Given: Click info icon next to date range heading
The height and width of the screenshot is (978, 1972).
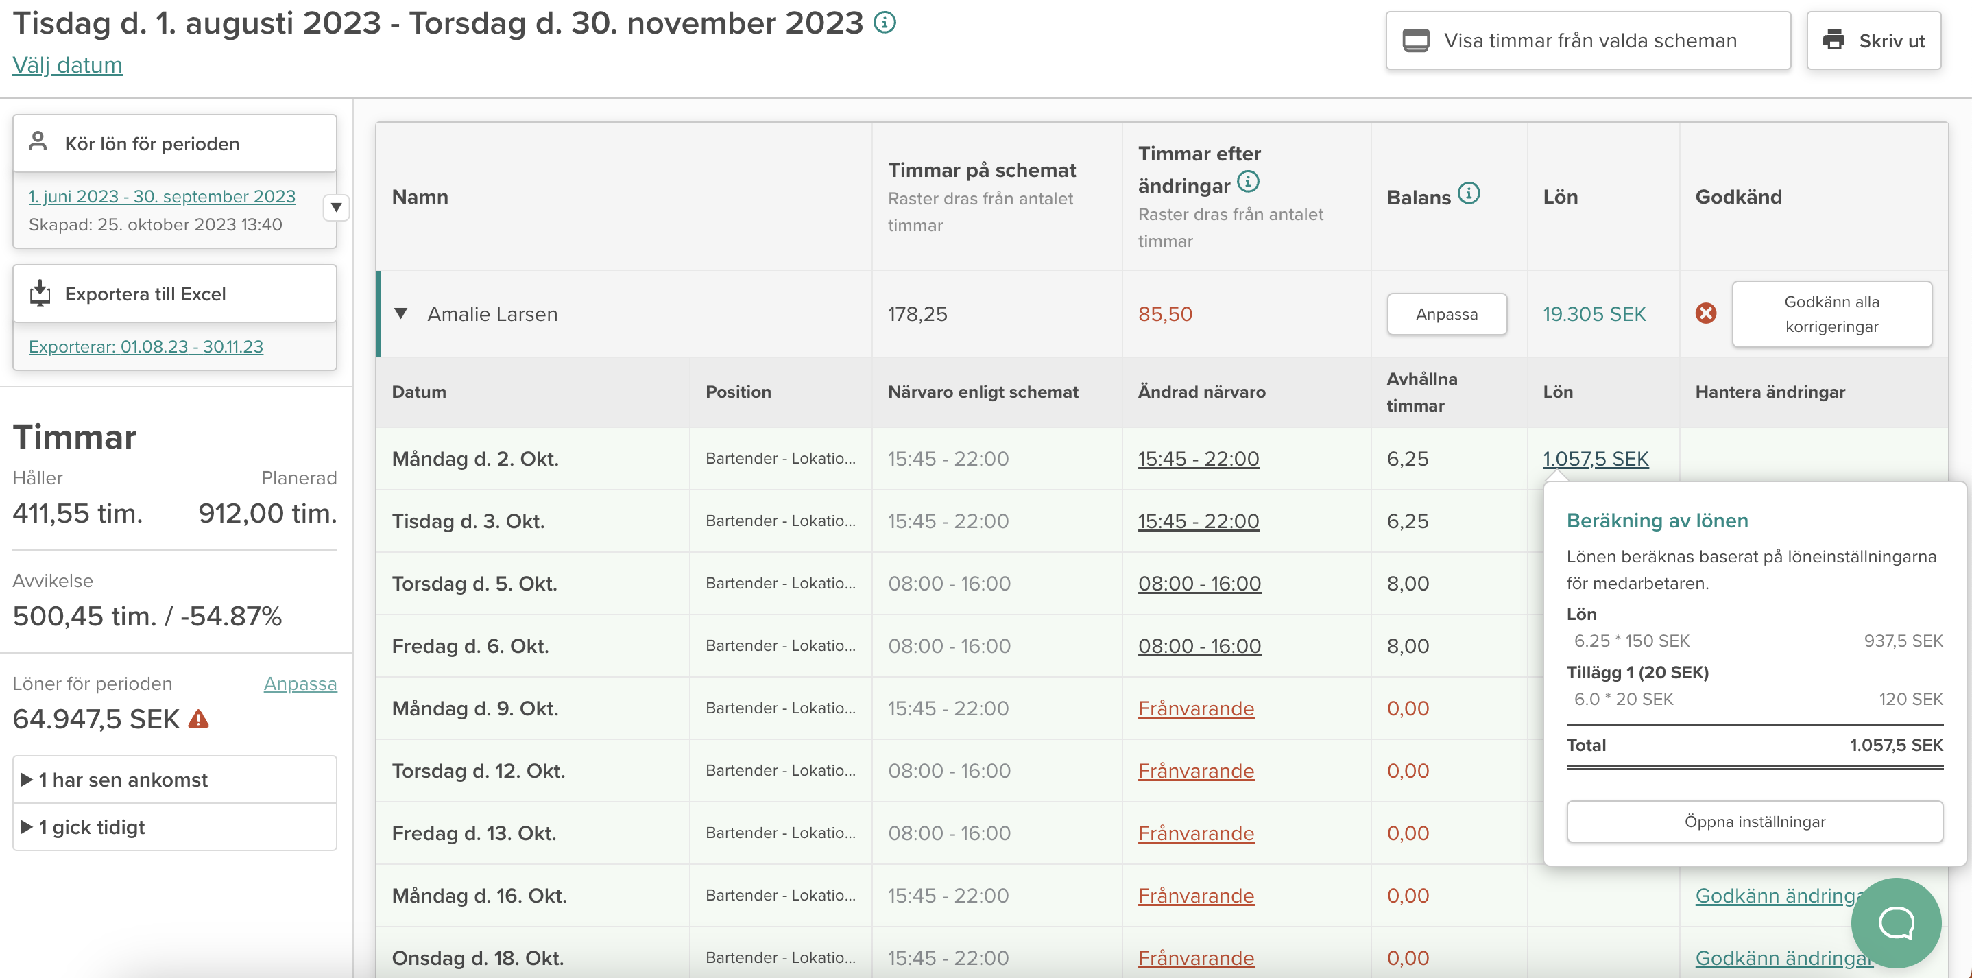Looking at the screenshot, I should pos(885,23).
